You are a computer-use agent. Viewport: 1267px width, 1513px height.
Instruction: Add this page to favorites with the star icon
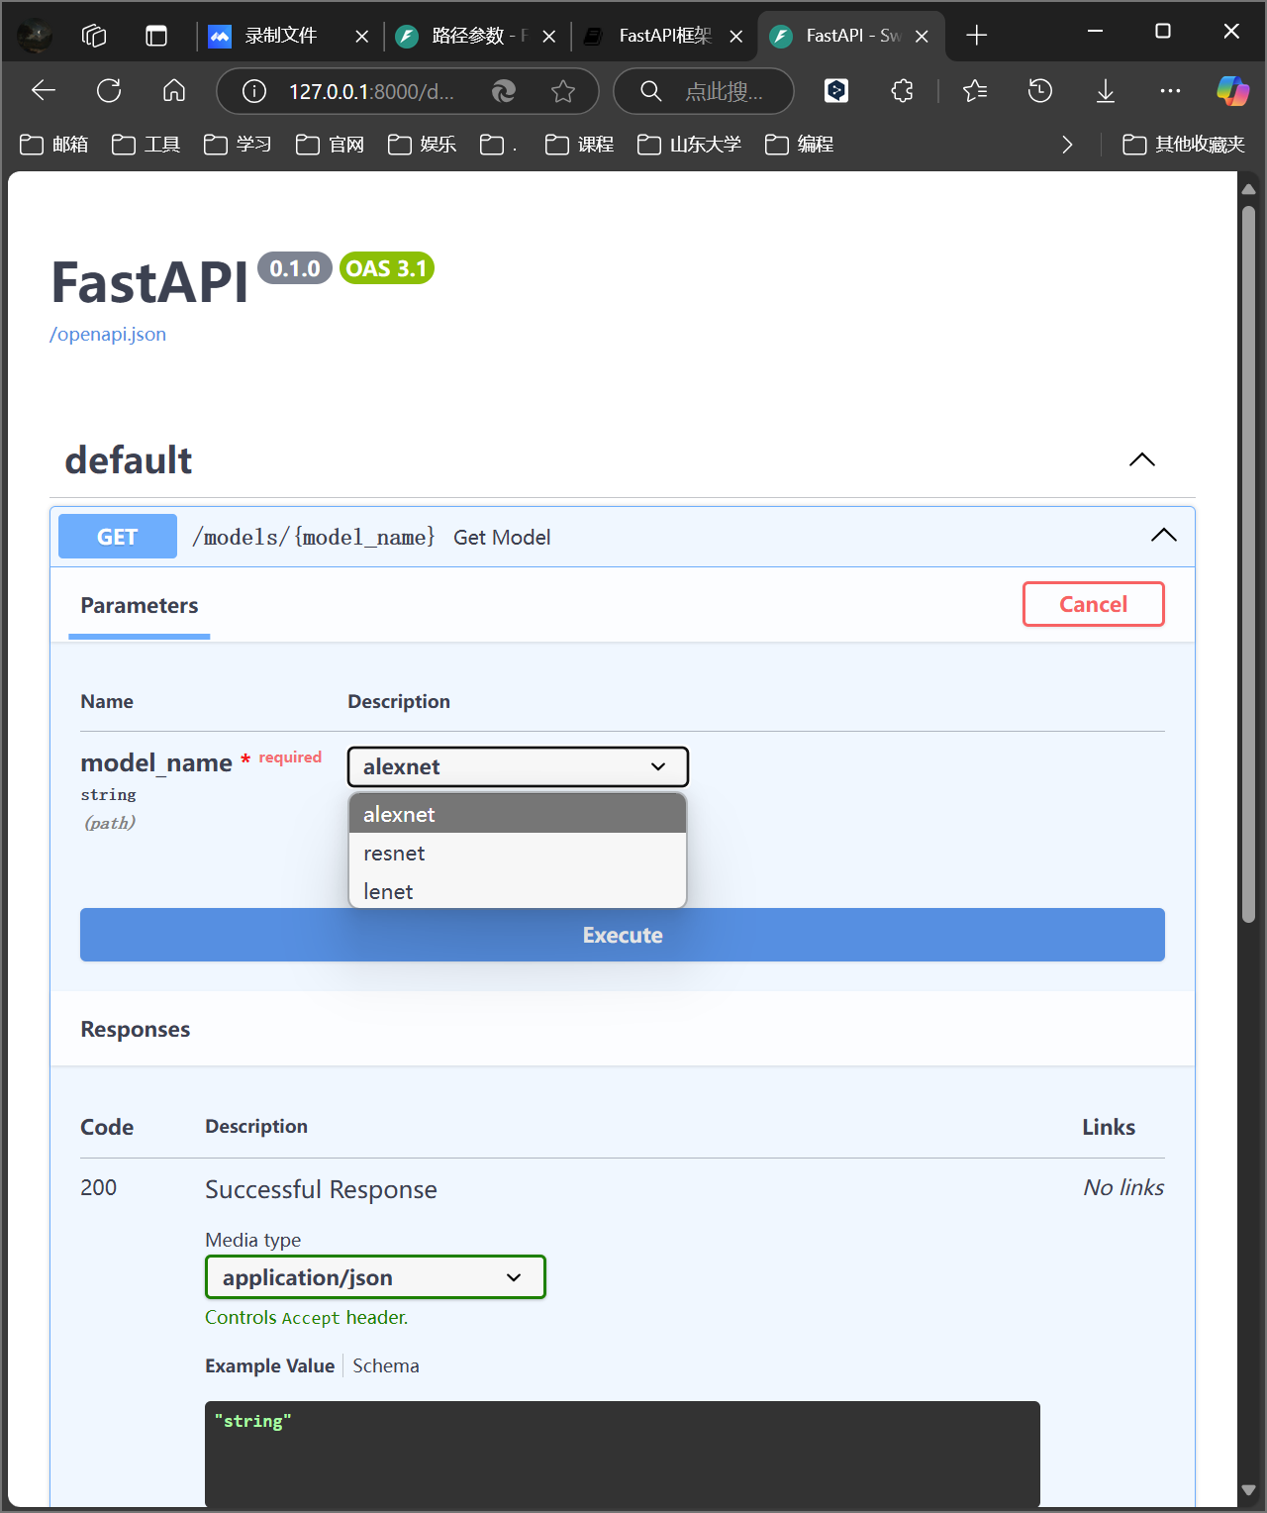click(563, 91)
